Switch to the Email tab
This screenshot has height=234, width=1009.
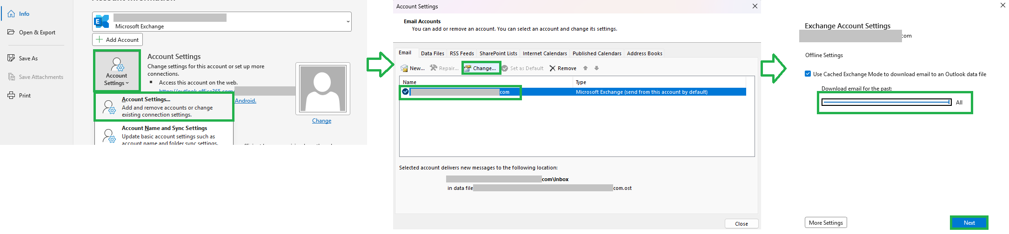[x=405, y=52]
